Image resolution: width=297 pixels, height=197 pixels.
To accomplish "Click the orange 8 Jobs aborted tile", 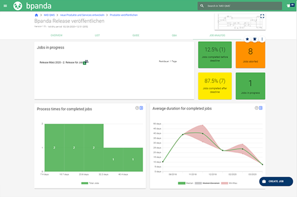I will (250, 55).
